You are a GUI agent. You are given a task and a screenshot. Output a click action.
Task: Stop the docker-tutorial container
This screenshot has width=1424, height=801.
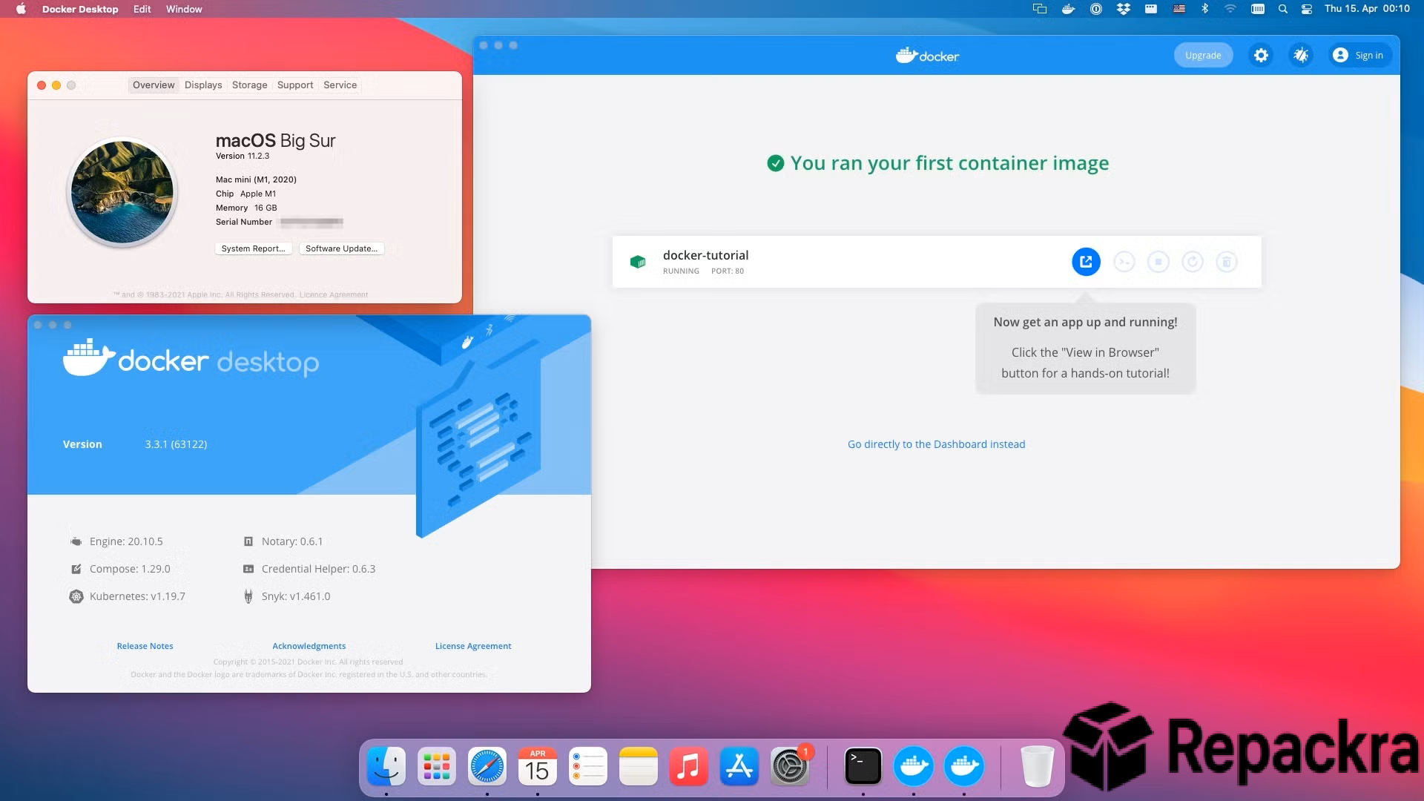point(1158,262)
